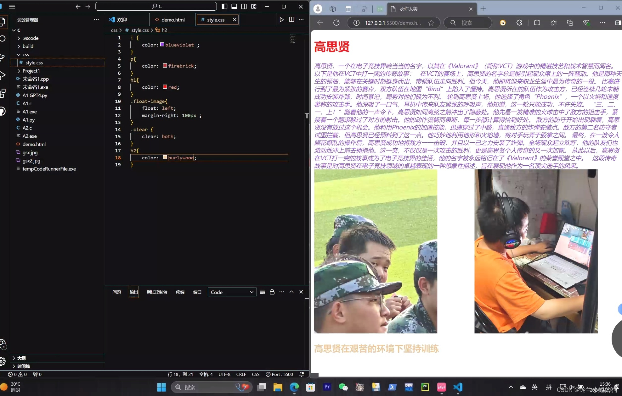Click UTF-8 encoding status

click(224, 374)
